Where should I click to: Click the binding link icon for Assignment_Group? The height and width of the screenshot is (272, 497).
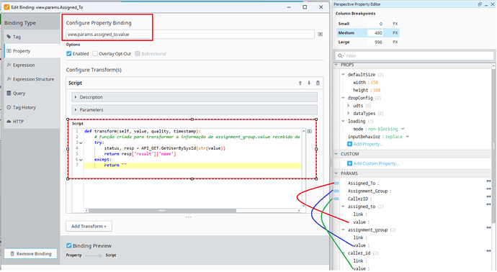pyautogui.click(x=336, y=191)
